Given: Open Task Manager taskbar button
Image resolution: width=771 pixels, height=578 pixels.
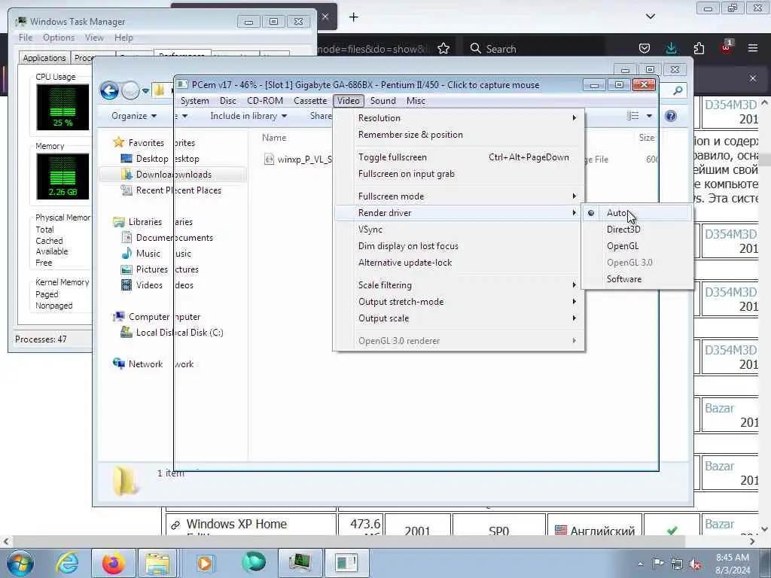Looking at the screenshot, I should tap(300, 563).
